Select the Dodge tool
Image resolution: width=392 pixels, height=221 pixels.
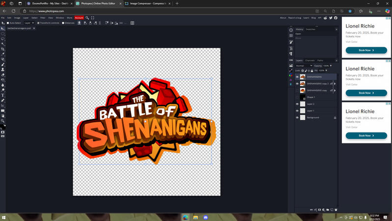coord(3,90)
